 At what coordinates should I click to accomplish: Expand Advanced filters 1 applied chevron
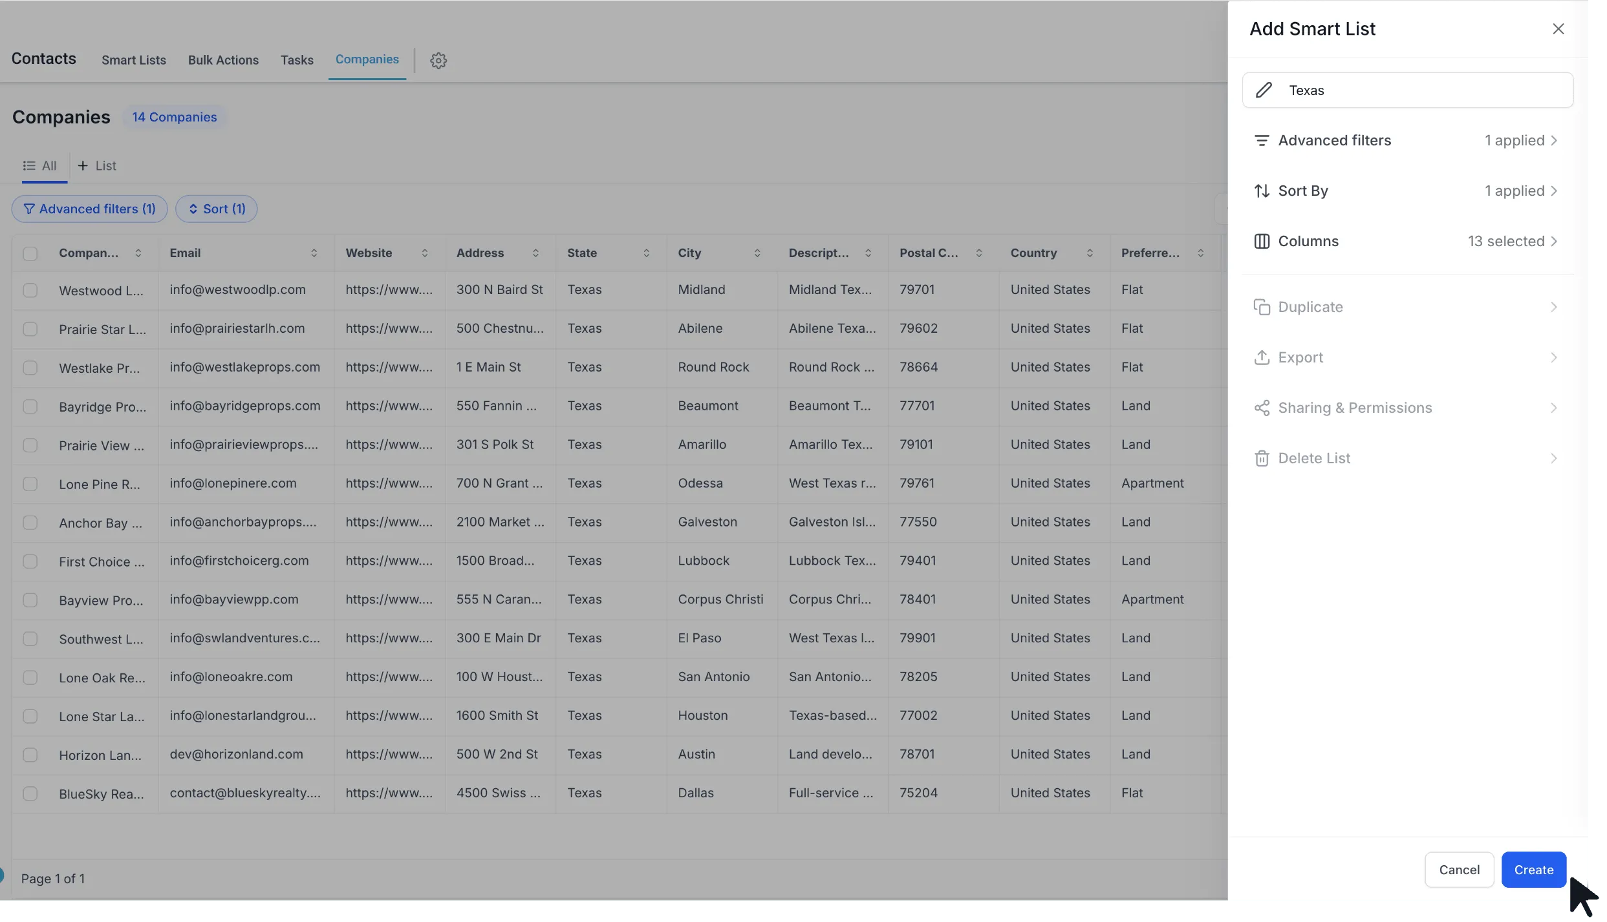click(x=1554, y=140)
